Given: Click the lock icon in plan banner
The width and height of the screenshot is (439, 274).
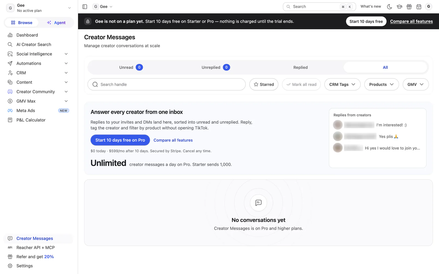Looking at the screenshot, I should [x=88, y=21].
